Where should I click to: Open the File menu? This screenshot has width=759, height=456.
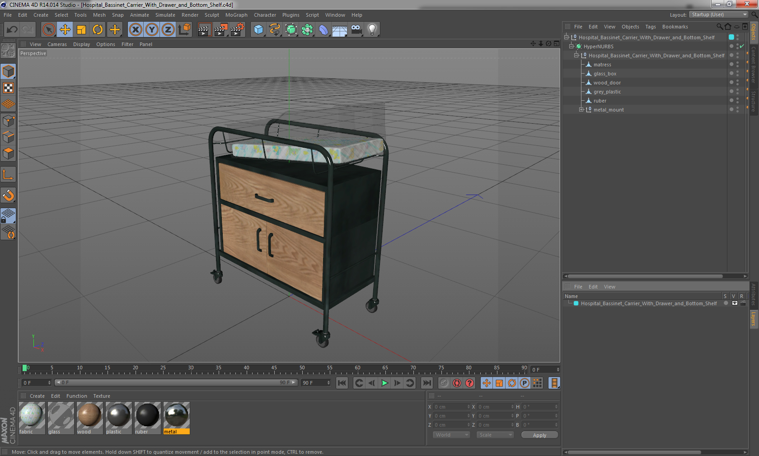pyautogui.click(x=8, y=15)
